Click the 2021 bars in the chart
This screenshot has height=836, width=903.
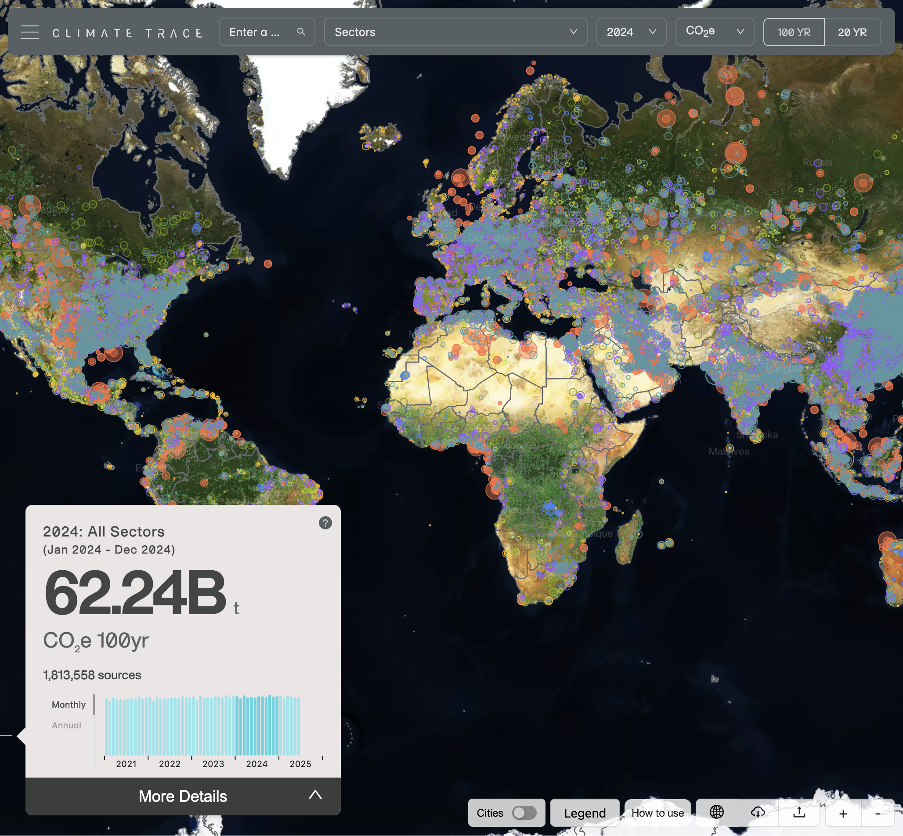tap(126, 727)
